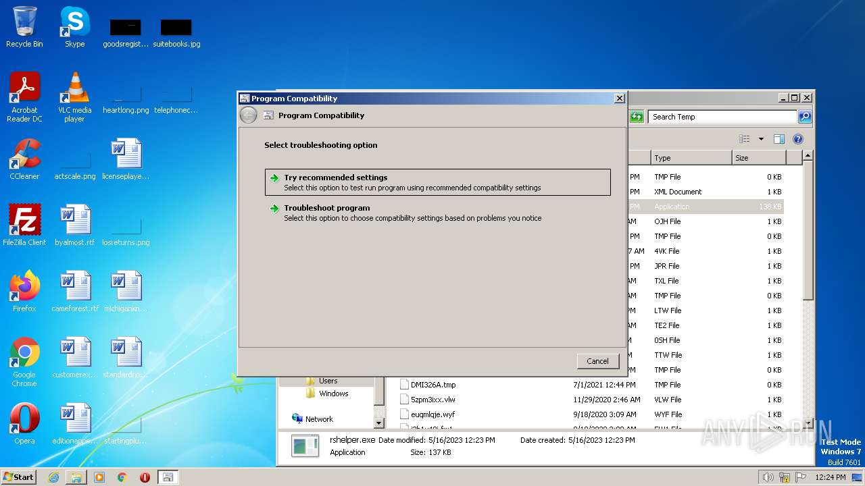
Task: Click the Start button
Action: coord(19,477)
